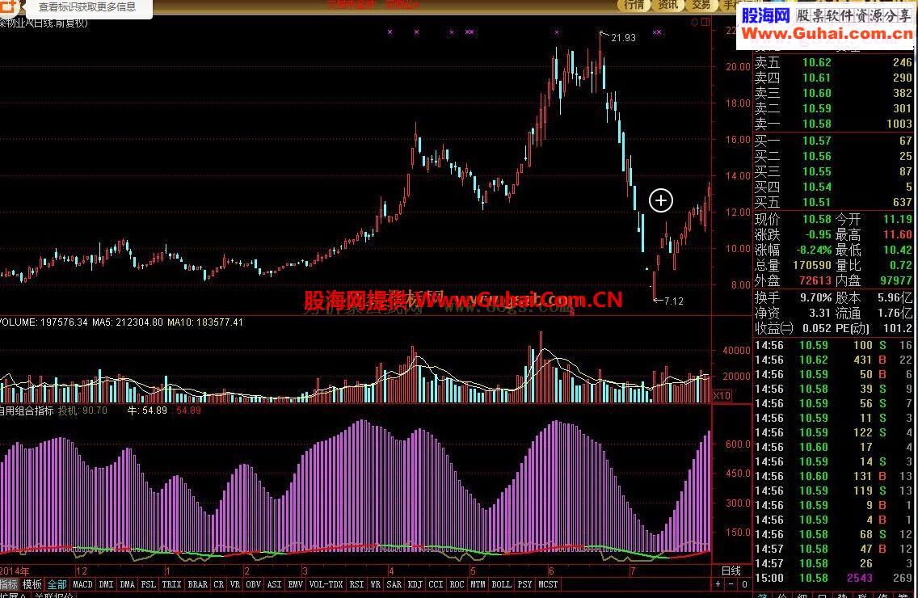The width and height of the screenshot is (918, 598).
Task: Click the 7.12 low price label
Action: (x=673, y=301)
